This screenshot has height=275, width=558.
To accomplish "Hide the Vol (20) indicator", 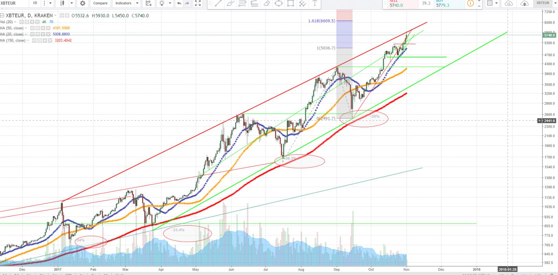I will [x=22, y=22].
